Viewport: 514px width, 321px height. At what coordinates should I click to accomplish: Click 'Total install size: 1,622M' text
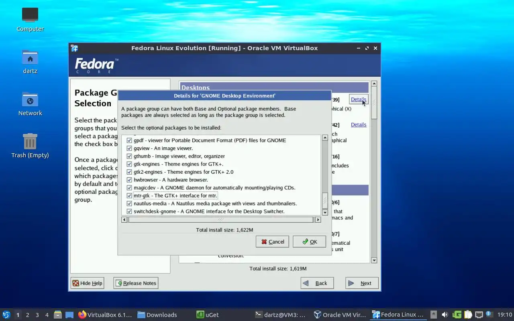[224, 230]
